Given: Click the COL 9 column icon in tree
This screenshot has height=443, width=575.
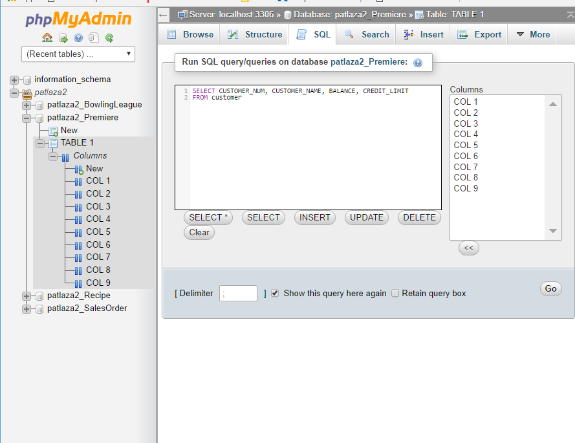Looking at the screenshot, I should pos(78,283).
